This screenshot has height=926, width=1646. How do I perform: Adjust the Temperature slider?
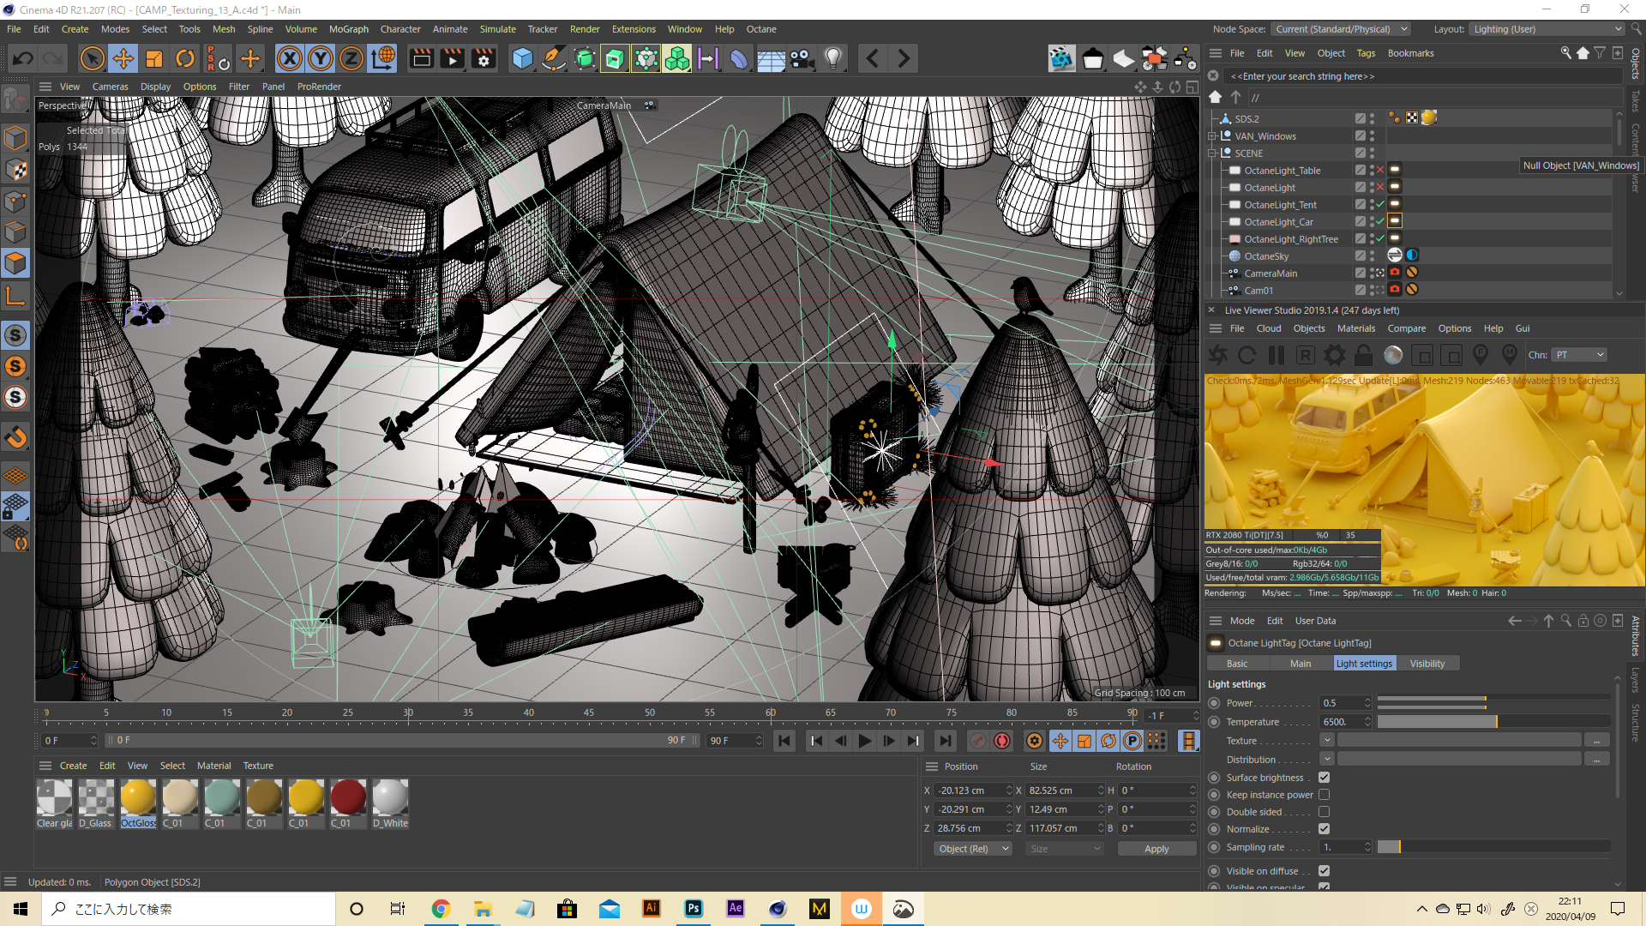point(1495,722)
